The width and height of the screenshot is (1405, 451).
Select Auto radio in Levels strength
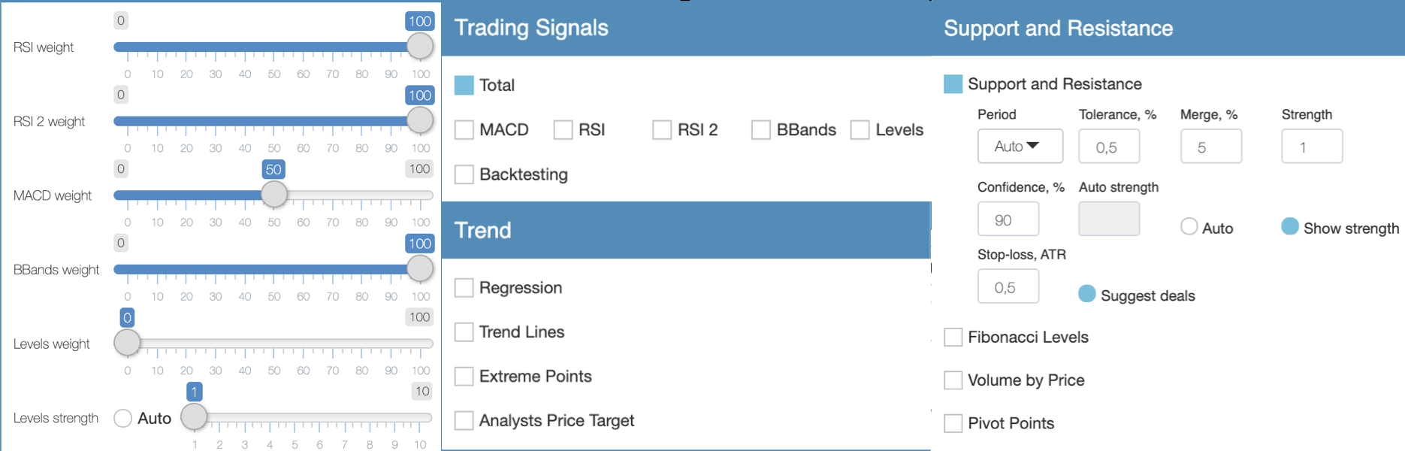[x=123, y=418]
